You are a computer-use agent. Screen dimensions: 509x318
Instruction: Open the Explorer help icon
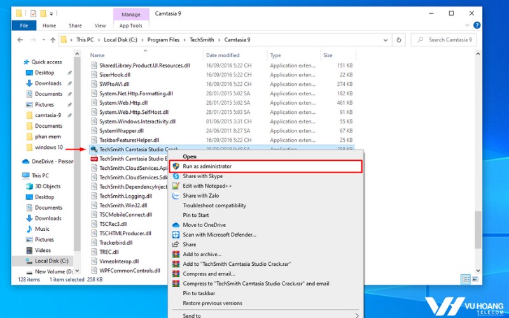(x=477, y=25)
